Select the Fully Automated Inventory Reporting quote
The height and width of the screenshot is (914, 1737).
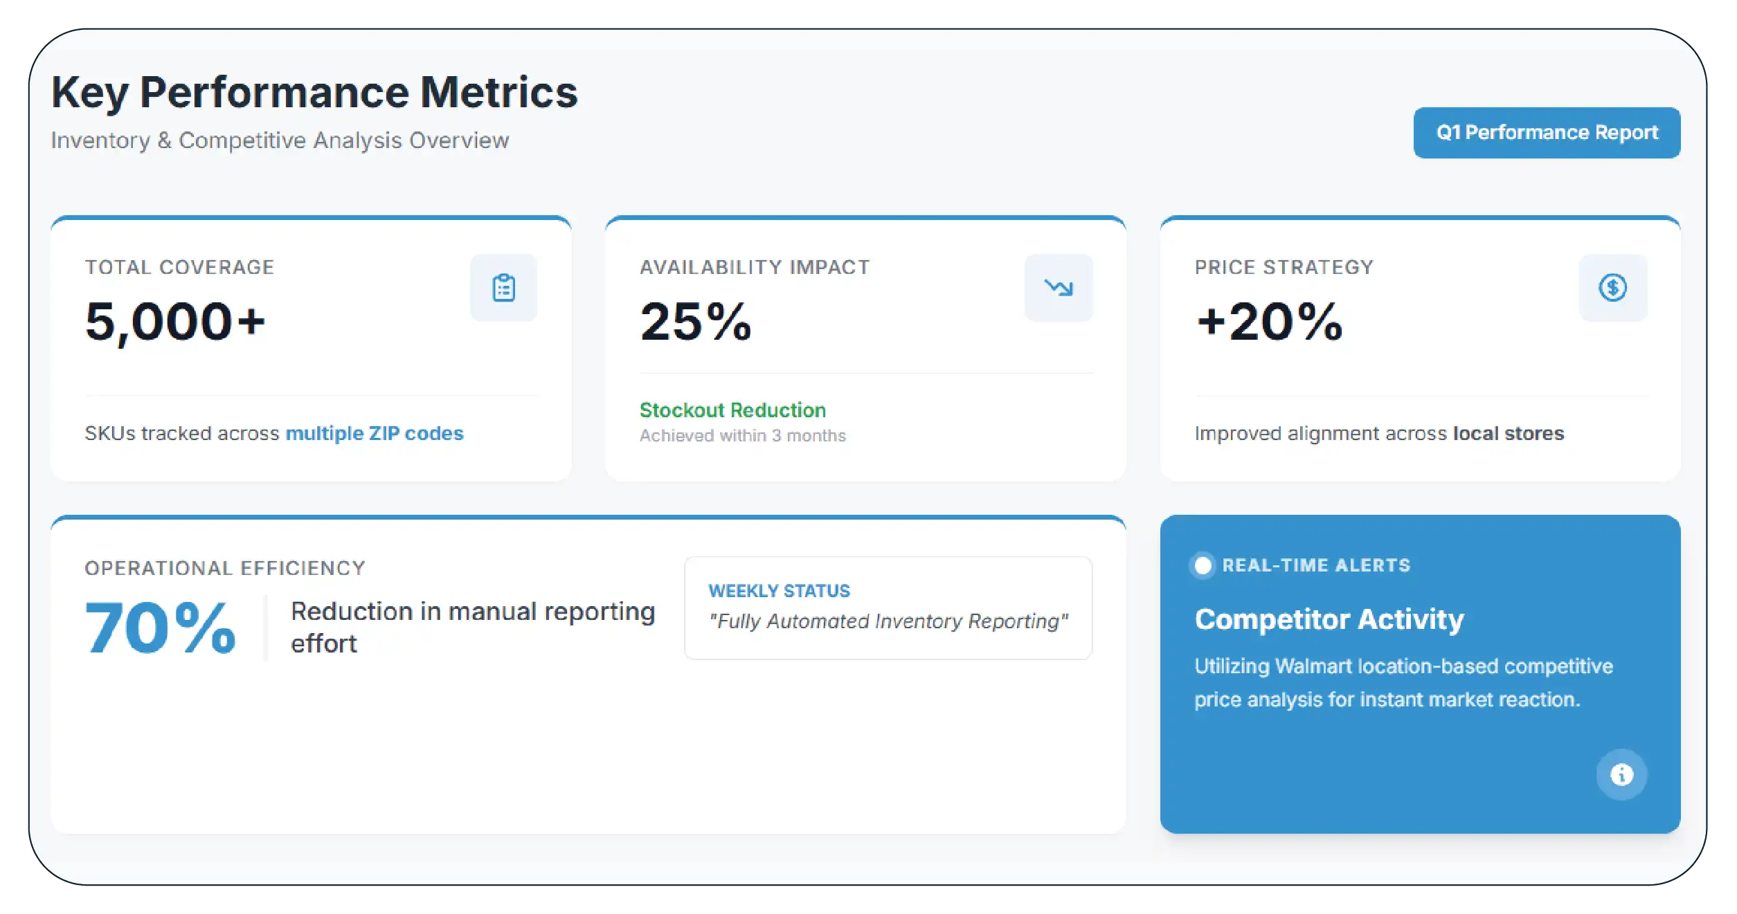[888, 621]
